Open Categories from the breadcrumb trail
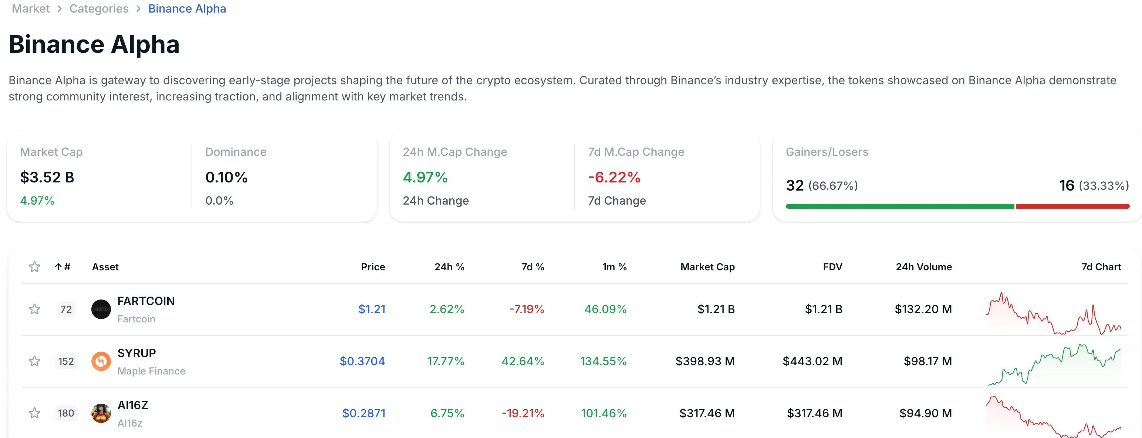The image size is (1142, 438). coord(98,8)
